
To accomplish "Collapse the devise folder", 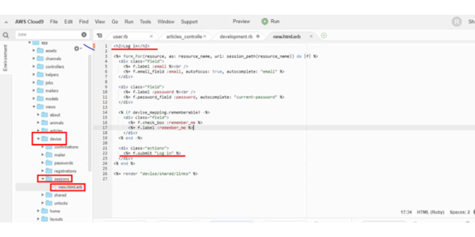I will pos(38,139).
